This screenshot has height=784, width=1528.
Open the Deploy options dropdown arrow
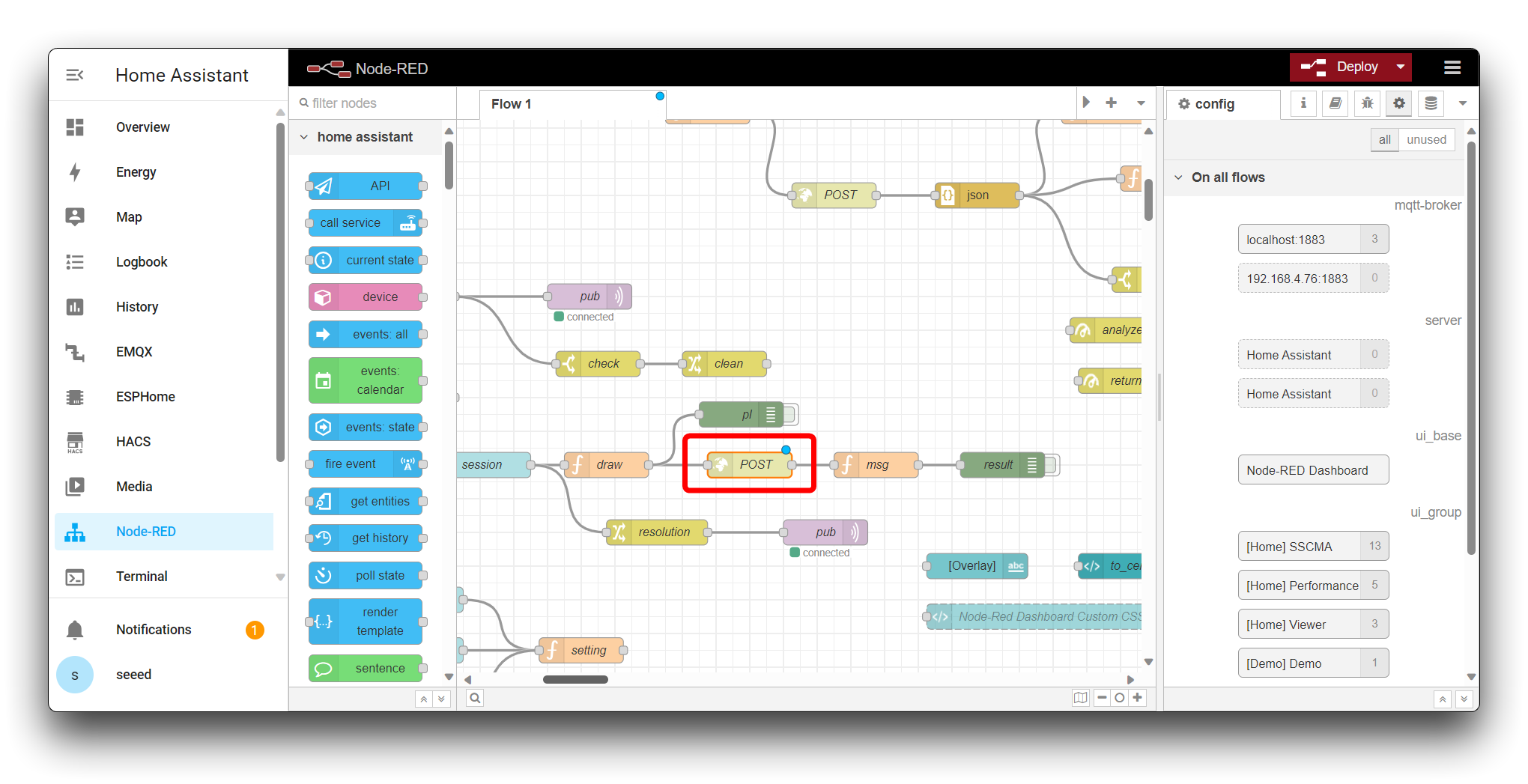pos(1401,67)
